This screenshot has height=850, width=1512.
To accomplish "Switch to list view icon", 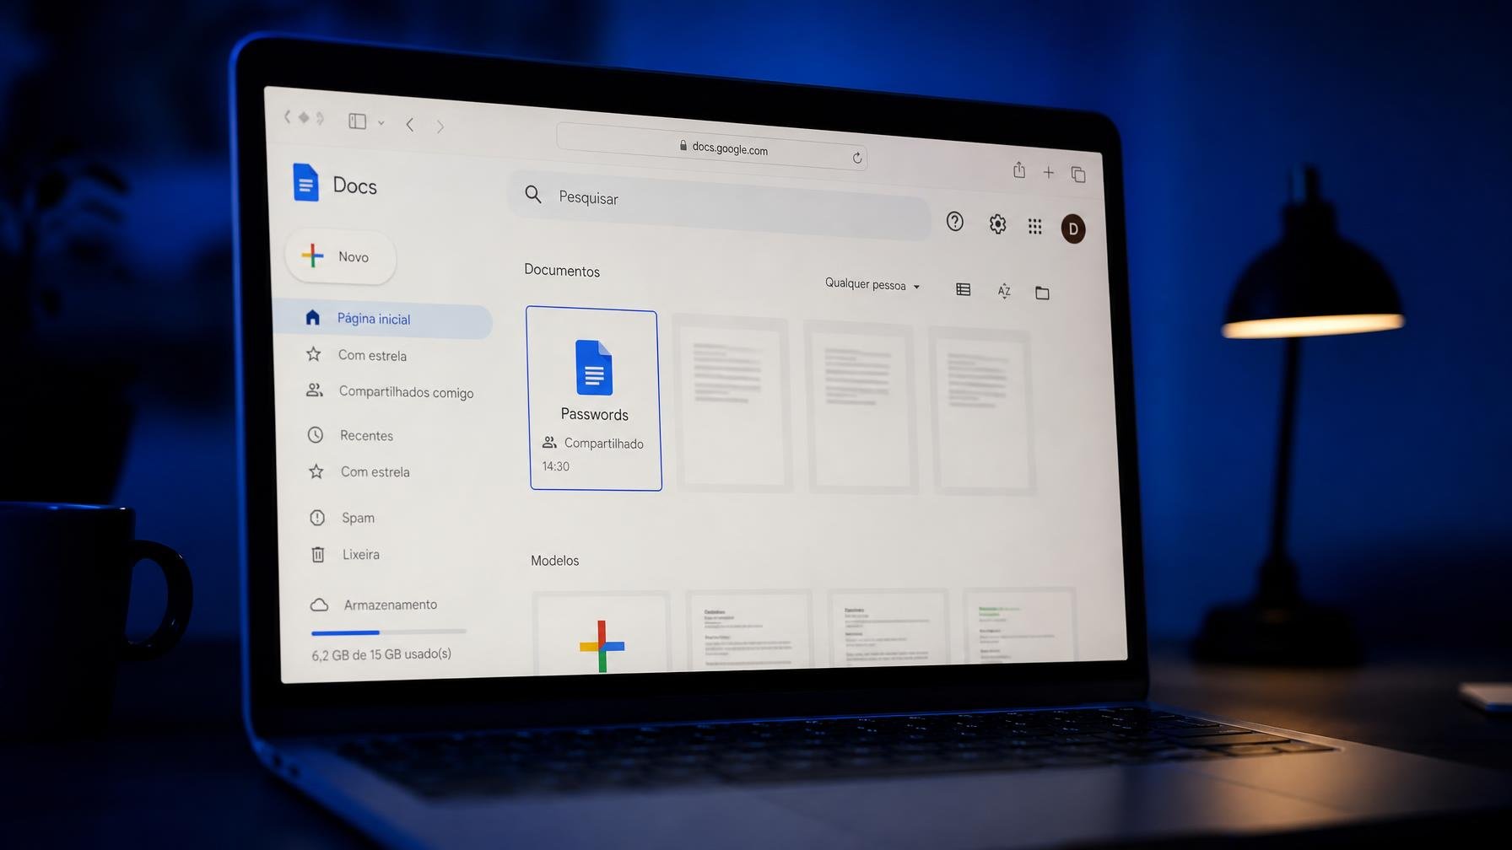I will click(x=963, y=289).
